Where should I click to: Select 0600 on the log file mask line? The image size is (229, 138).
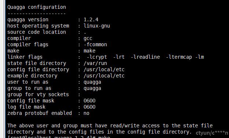(x=89, y=107)
